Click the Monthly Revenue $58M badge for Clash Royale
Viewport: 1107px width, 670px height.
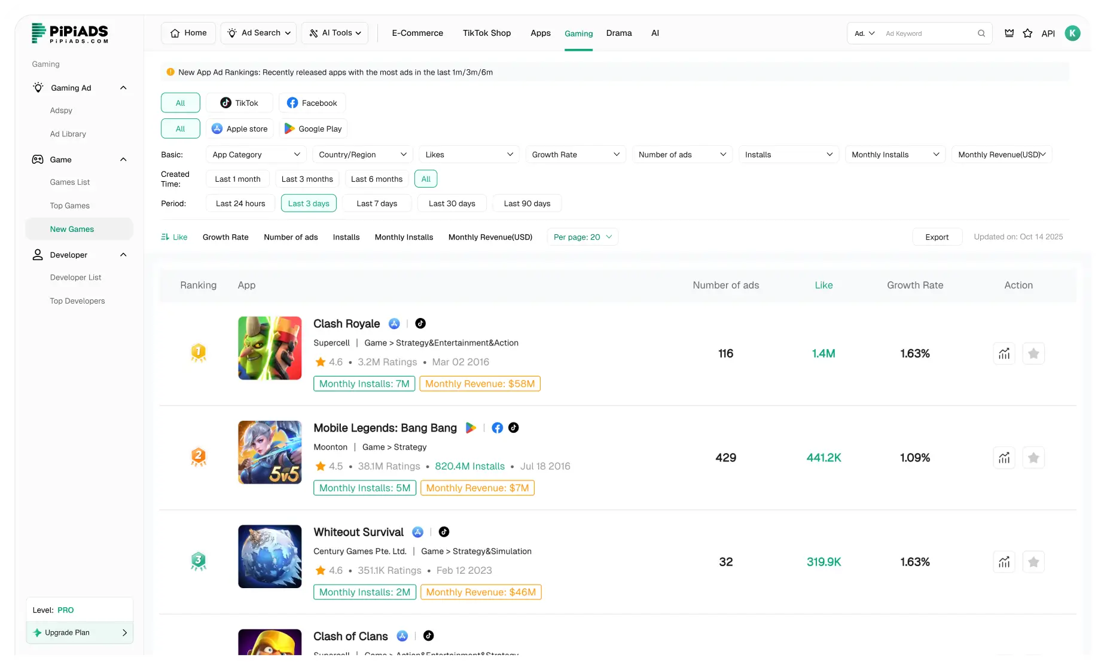480,384
